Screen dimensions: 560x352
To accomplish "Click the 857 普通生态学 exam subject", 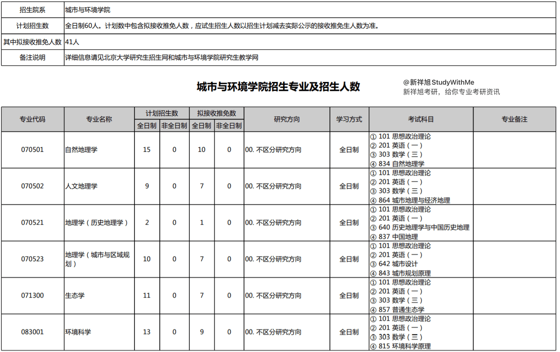I will click(x=401, y=310).
